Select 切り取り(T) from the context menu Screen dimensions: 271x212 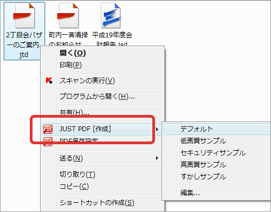pos(78,175)
